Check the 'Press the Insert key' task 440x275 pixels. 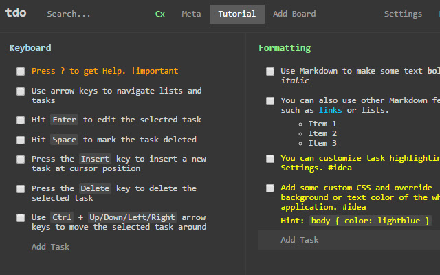tap(21, 159)
